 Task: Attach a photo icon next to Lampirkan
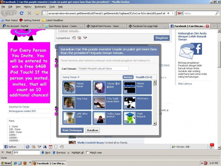(79, 38)
